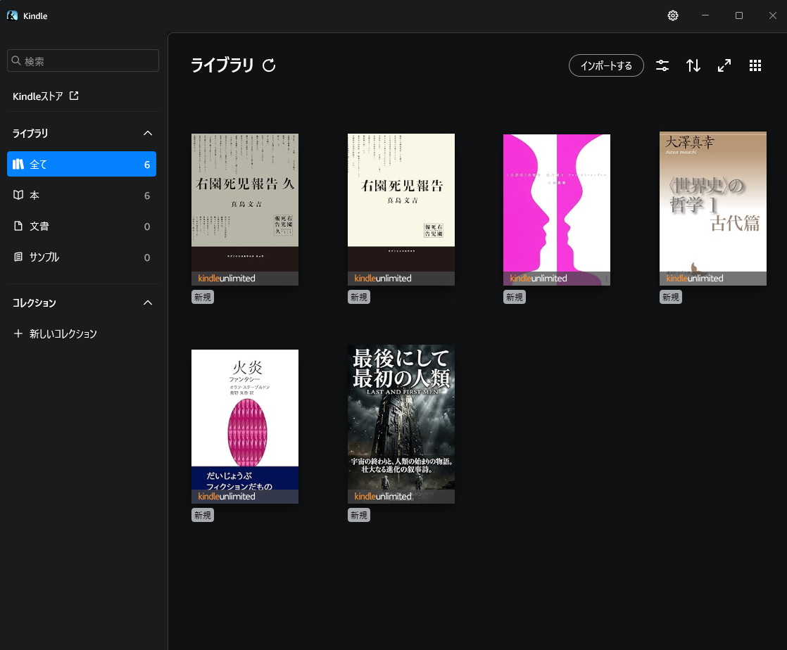This screenshot has width=787, height=650.
Task: Select the 文書 library filter
Action: click(x=82, y=227)
